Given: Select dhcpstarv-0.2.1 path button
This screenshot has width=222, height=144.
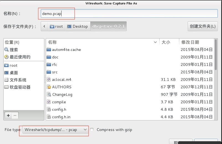Looking at the screenshot, I should (108, 26).
